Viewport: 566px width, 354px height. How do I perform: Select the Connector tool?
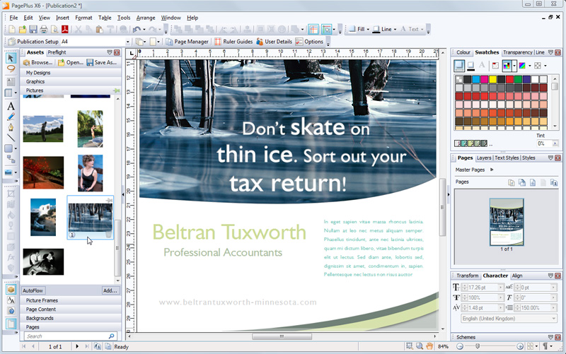coord(11,159)
